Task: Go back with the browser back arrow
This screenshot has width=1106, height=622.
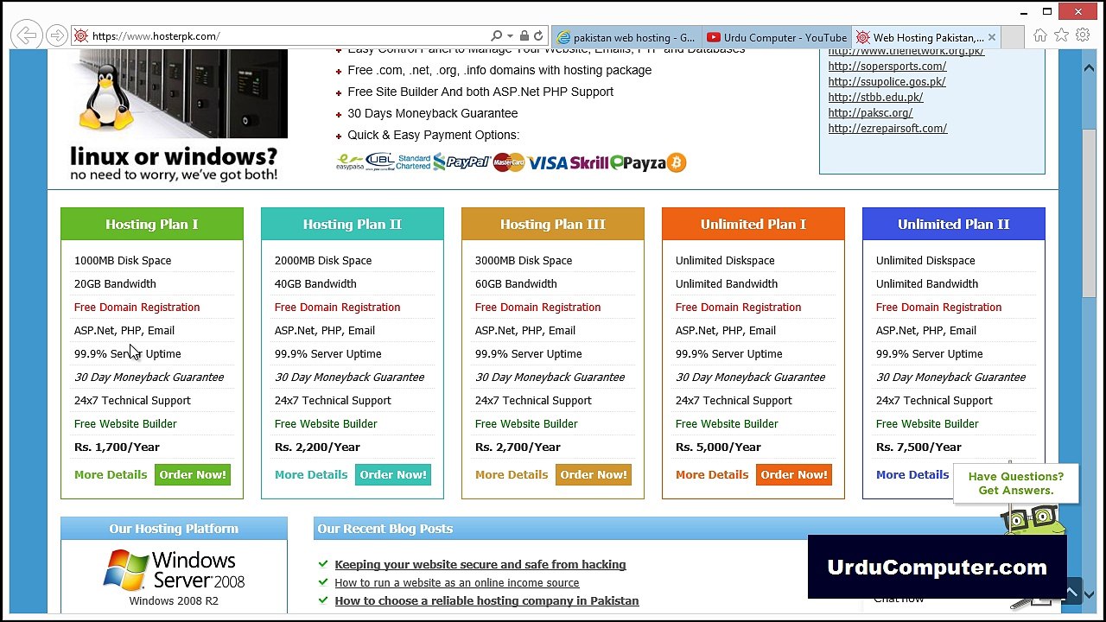Action: tap(27, 35)
